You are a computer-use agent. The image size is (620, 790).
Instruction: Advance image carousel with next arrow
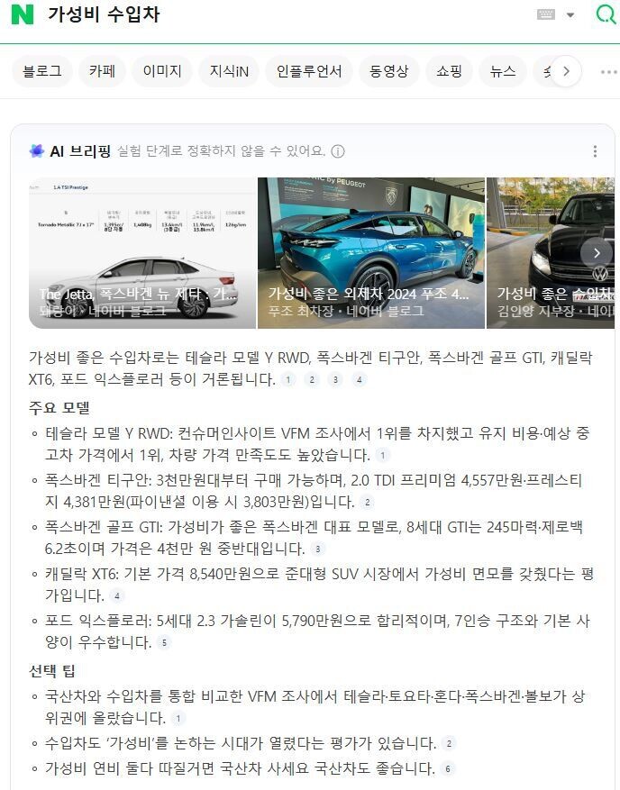click(x=597, y=253)
